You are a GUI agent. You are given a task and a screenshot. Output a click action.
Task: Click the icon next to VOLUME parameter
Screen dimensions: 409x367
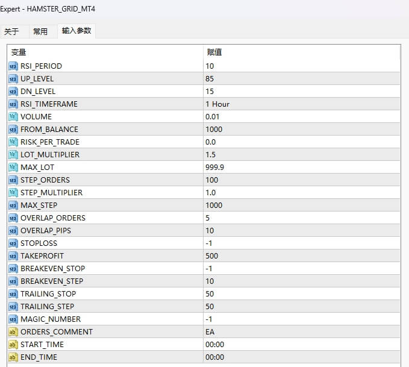click(x=13, y=116)
